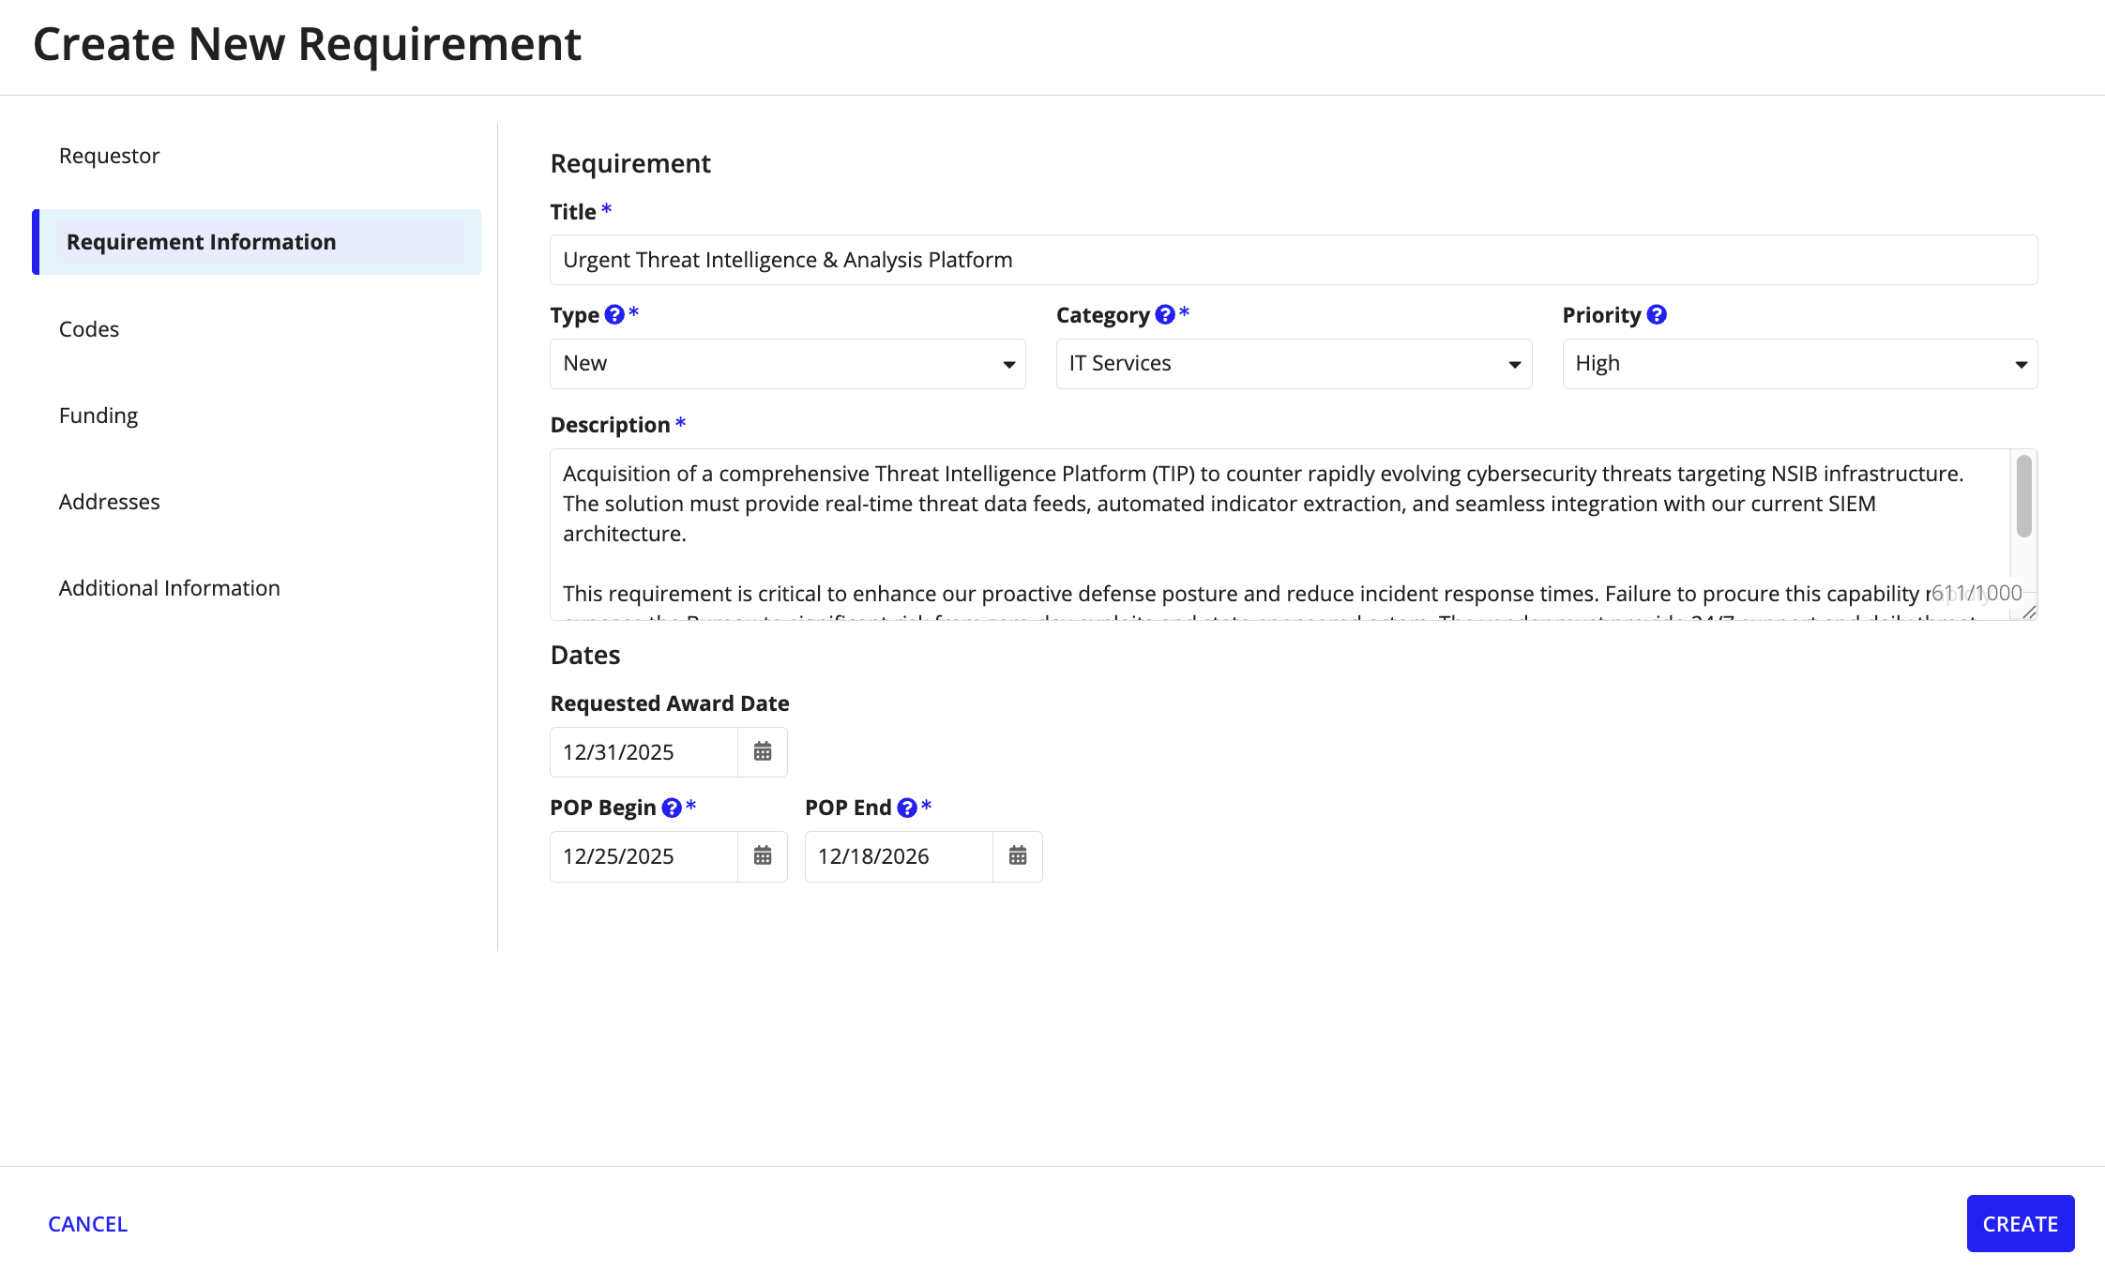The width and height of the screenshot is (2105, 1270).
Task: Click the POP End date field 12/18/2026
Action: [x=899, y=856]
